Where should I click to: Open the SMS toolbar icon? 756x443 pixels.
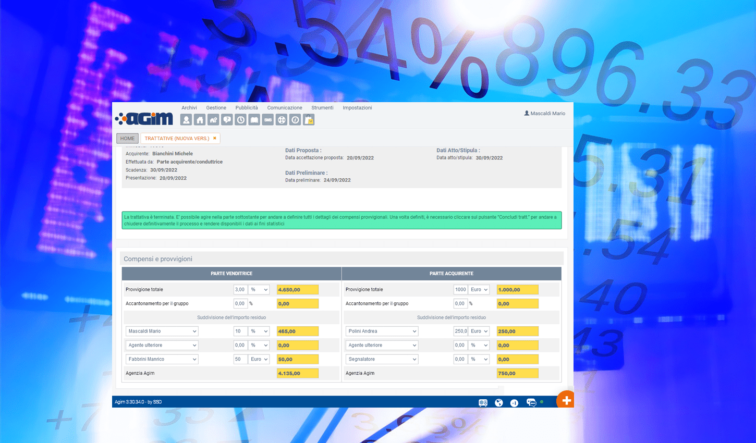click(x=267, y=120)
